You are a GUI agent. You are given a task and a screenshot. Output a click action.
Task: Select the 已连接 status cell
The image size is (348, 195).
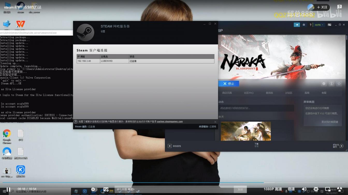pyautogui.click(x=171, y=61)
